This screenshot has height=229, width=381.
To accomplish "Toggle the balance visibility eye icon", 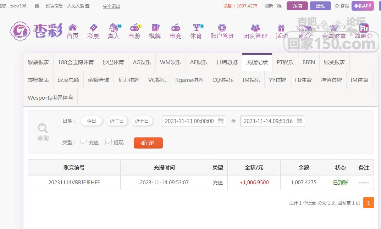I will 279,6.
